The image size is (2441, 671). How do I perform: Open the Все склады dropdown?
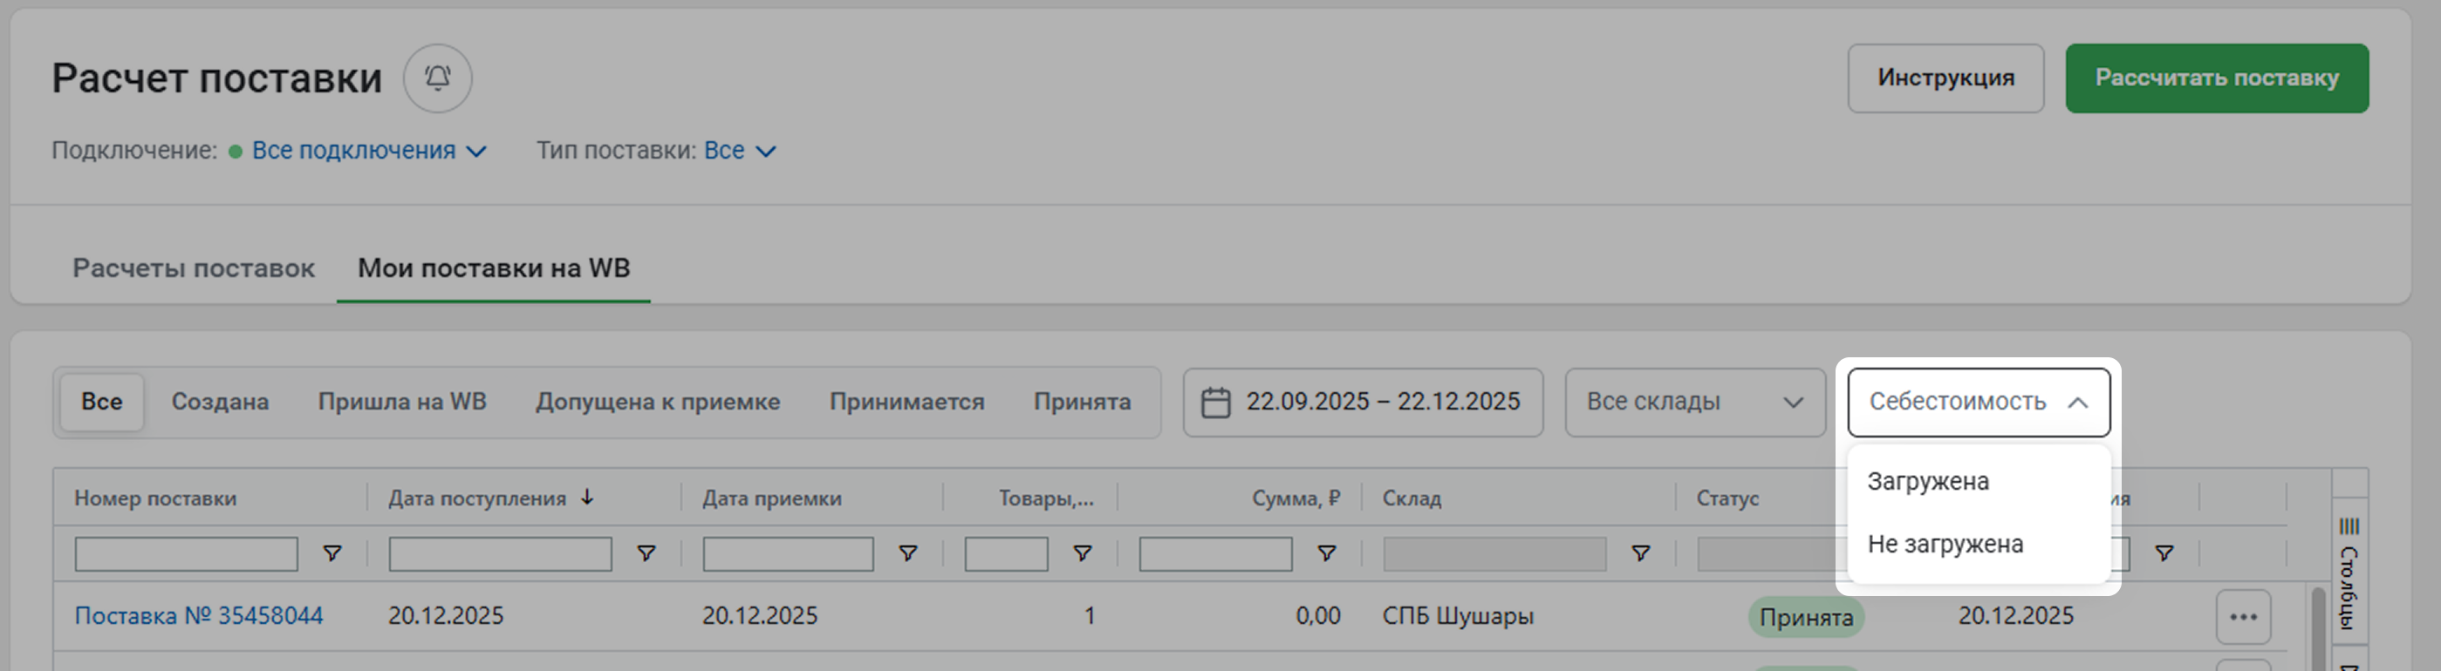tap(1694, 403)
